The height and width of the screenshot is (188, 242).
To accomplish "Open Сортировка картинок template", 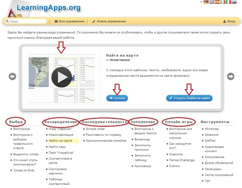I will (58, 171).
